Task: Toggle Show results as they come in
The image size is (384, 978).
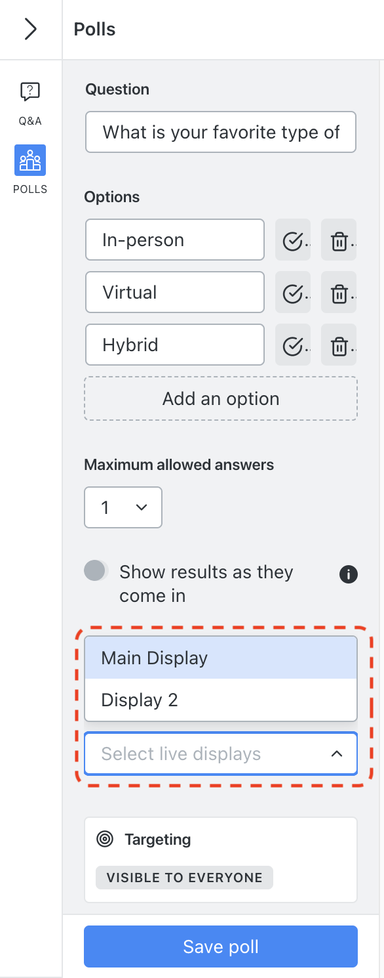Action: 96,571
